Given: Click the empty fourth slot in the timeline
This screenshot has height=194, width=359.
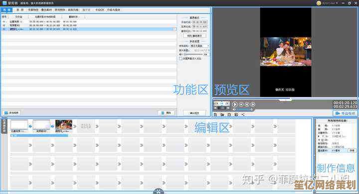Looking at the screenshot, I should click(x=85, y=126).
